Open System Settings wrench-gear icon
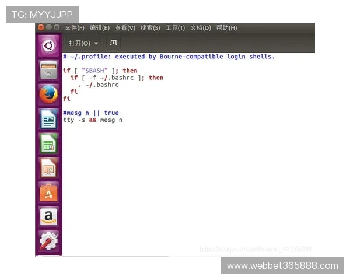 (49, 240)
